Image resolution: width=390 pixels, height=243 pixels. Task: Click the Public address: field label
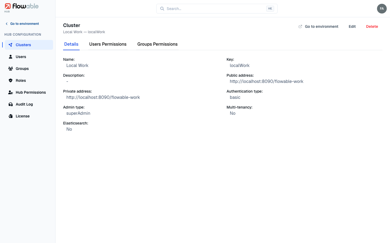pyautogui.click(x=240, y=75)
